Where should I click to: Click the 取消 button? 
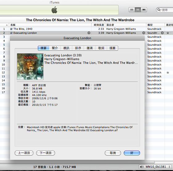(x=113, y=153)
